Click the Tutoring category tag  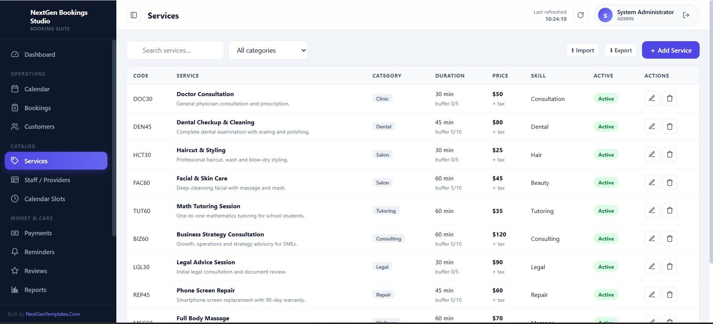[x=386, y=211]
